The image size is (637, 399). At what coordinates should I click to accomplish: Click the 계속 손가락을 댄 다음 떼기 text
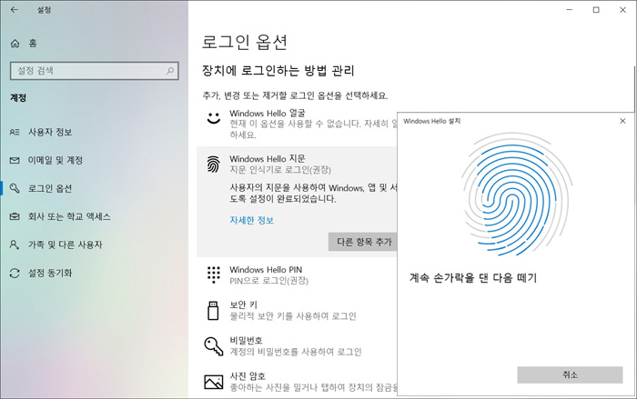pos(473,278)
